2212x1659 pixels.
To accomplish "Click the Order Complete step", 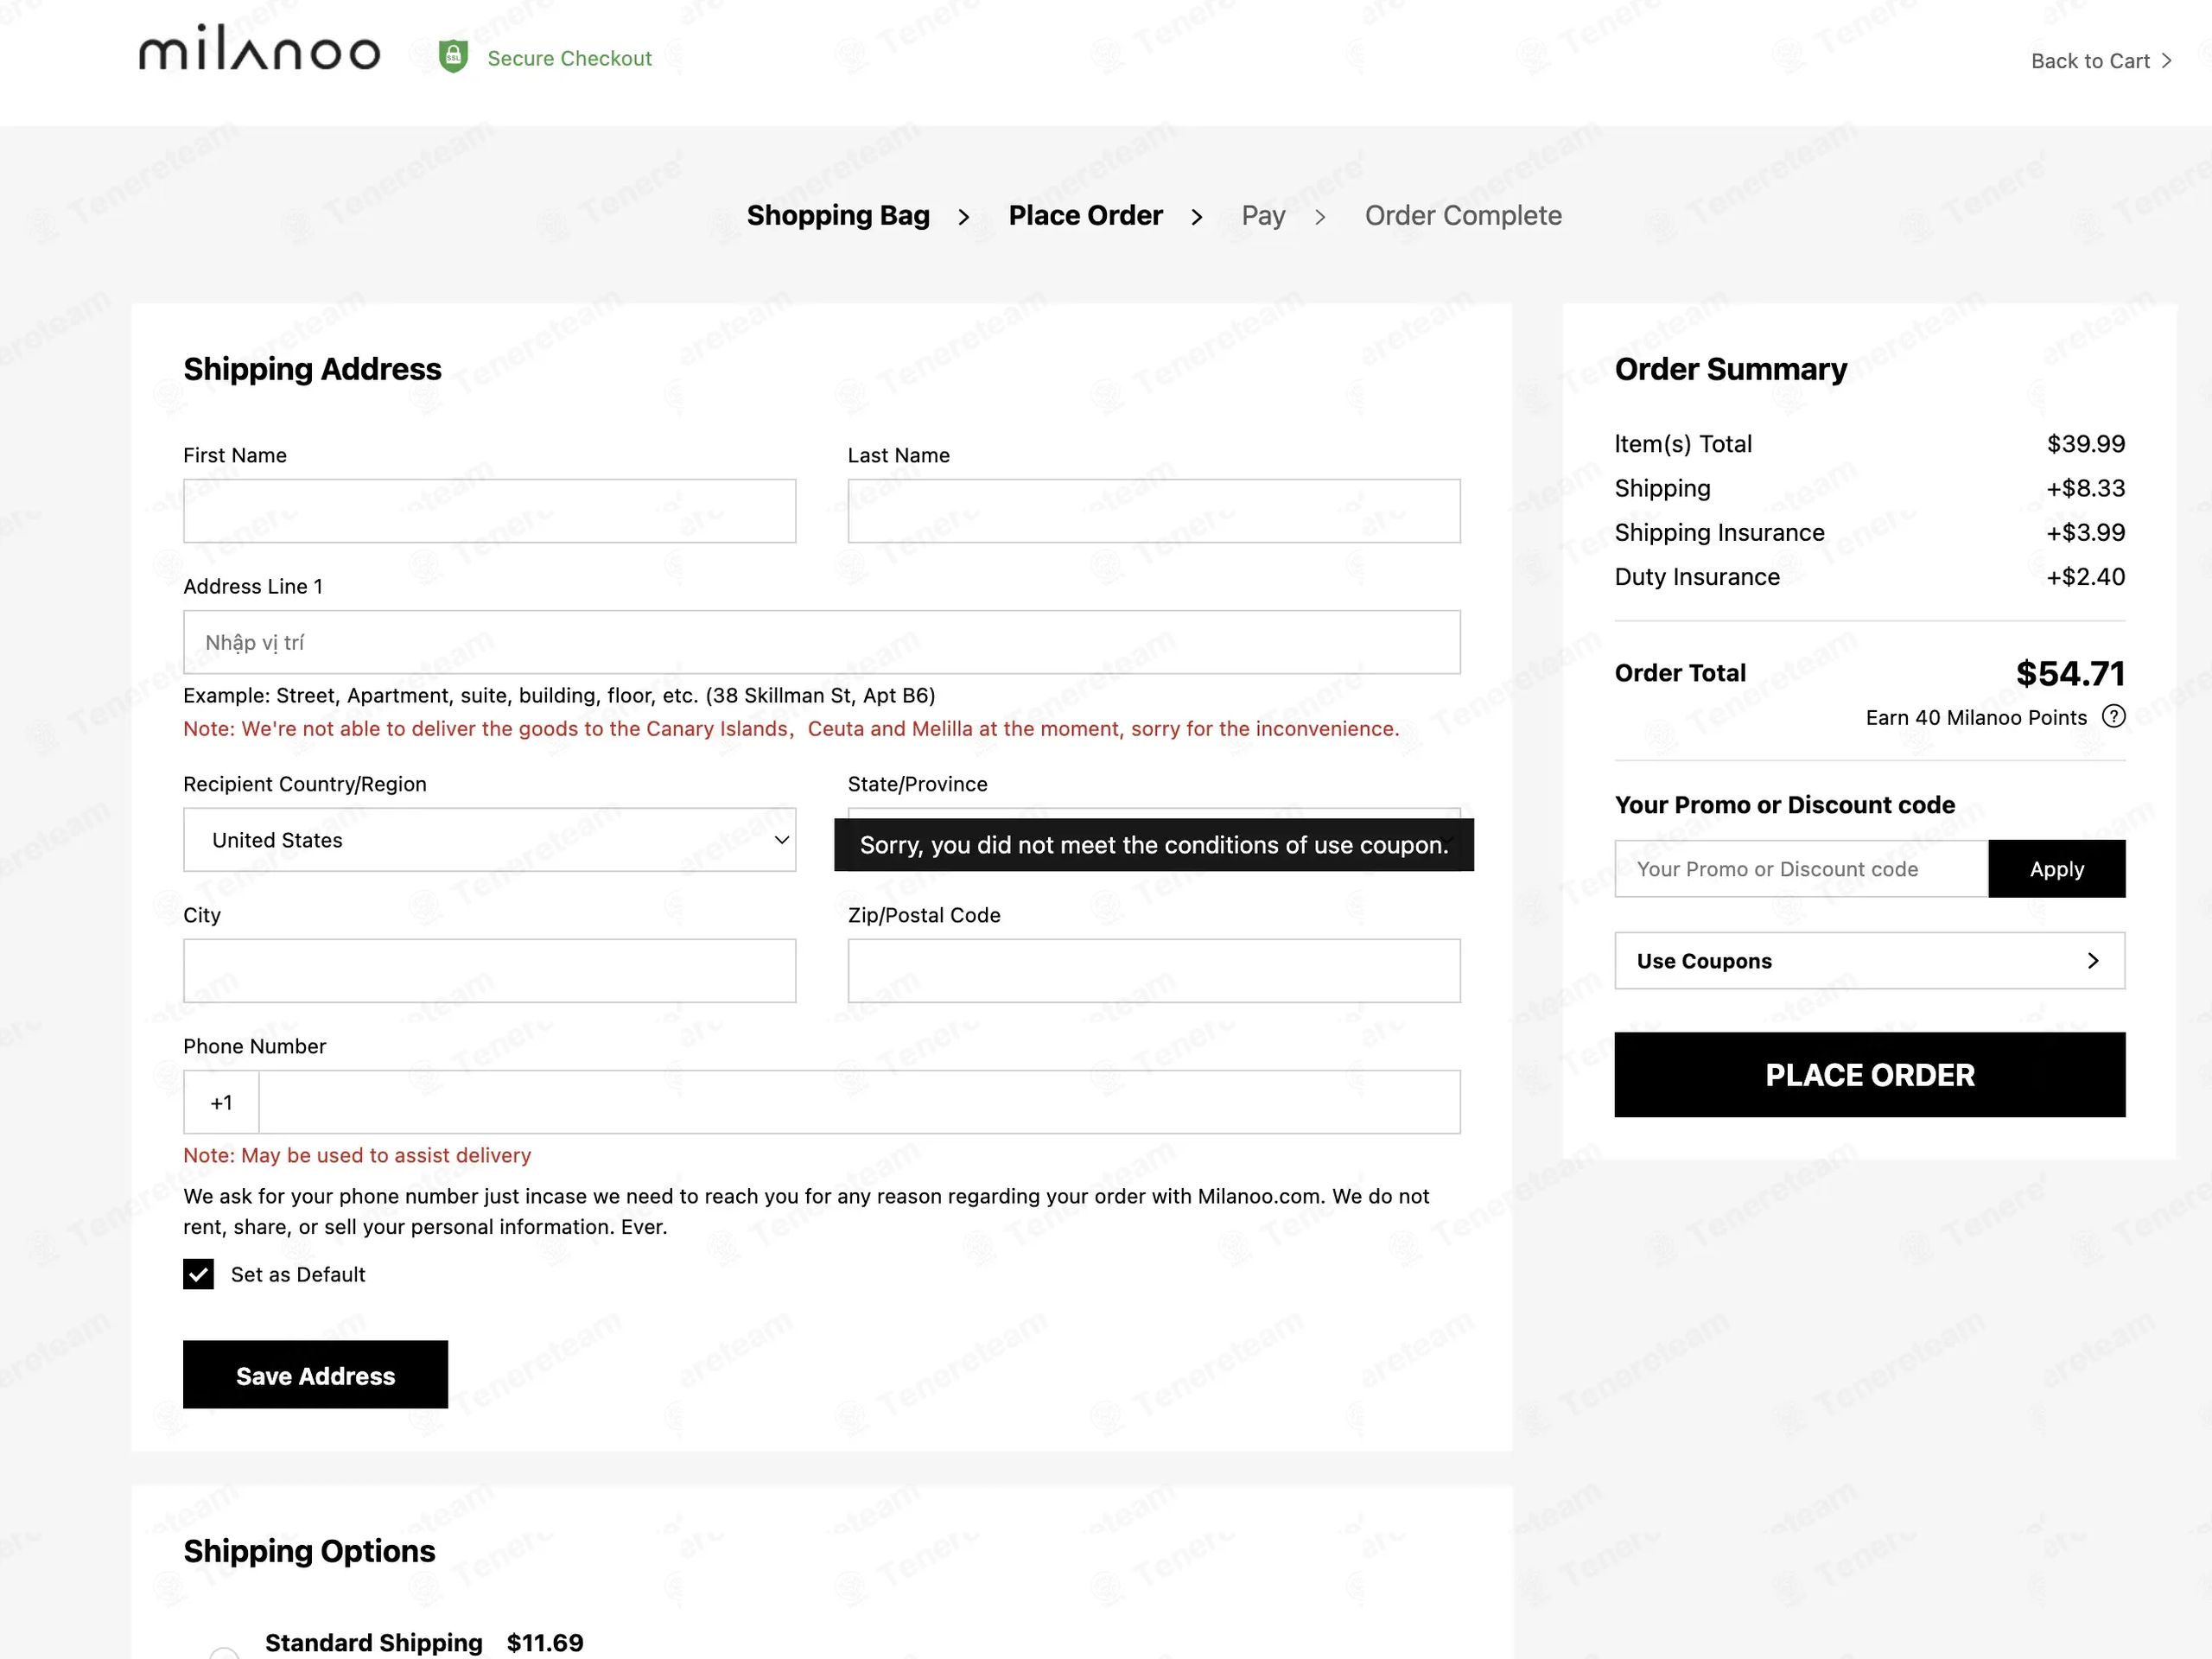I will [x=1463, y=216].
